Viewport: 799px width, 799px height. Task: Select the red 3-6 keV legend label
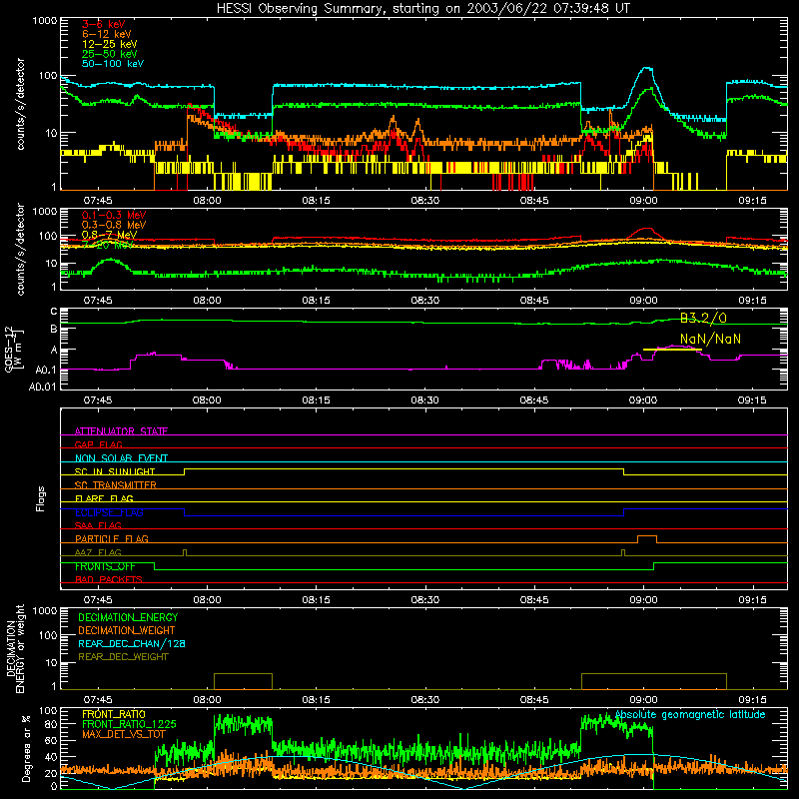[x=104, y=24]
